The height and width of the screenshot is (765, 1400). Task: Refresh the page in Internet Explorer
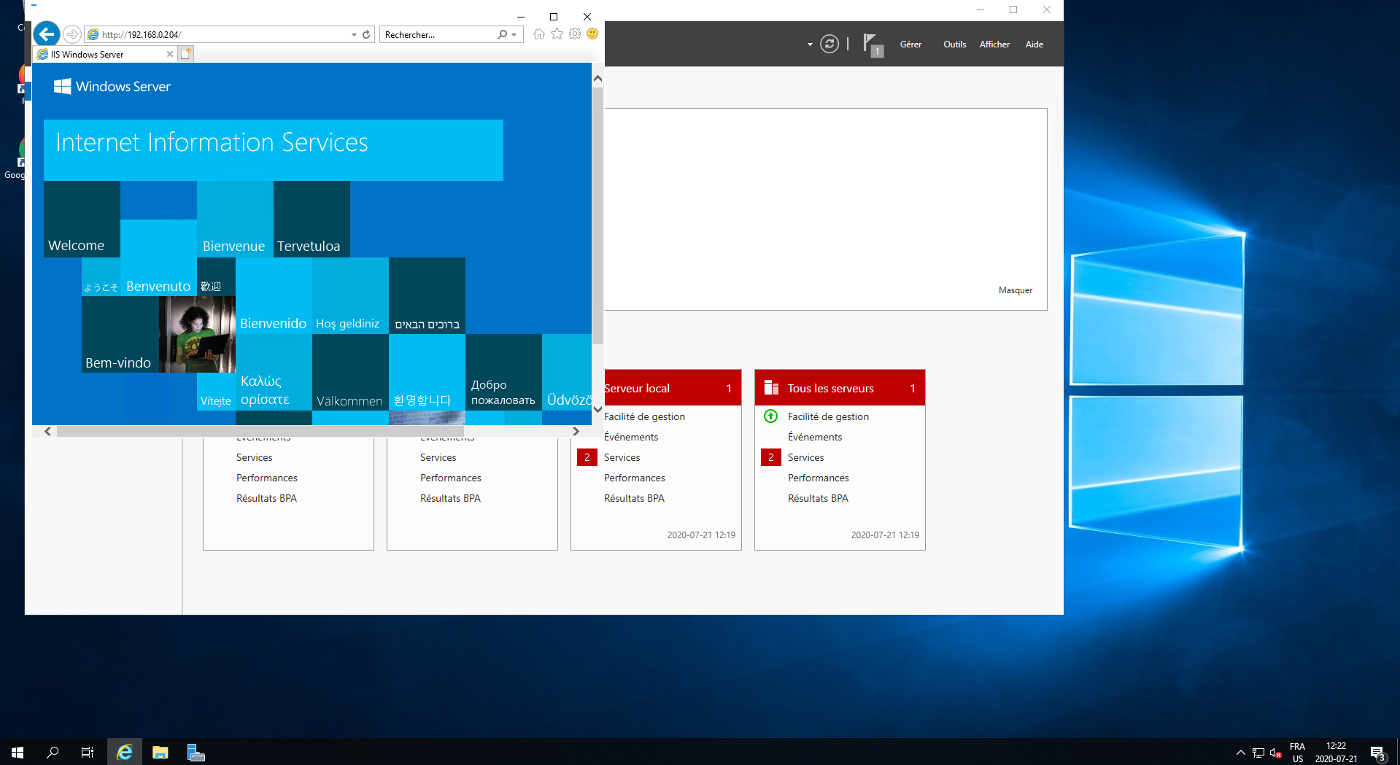[x=366, y=34]
